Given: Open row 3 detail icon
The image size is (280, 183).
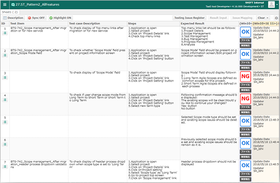Looking at the screenshot, I should [x=5, y=77].
